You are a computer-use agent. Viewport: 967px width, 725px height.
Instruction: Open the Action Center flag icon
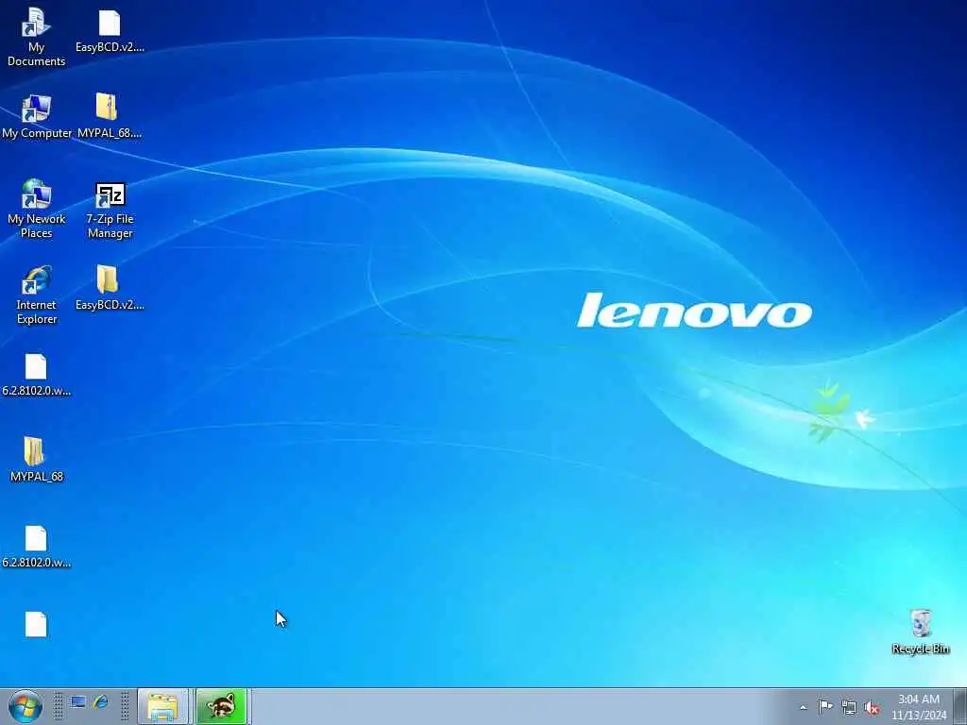pyautogui.click(x=825, y=706)
